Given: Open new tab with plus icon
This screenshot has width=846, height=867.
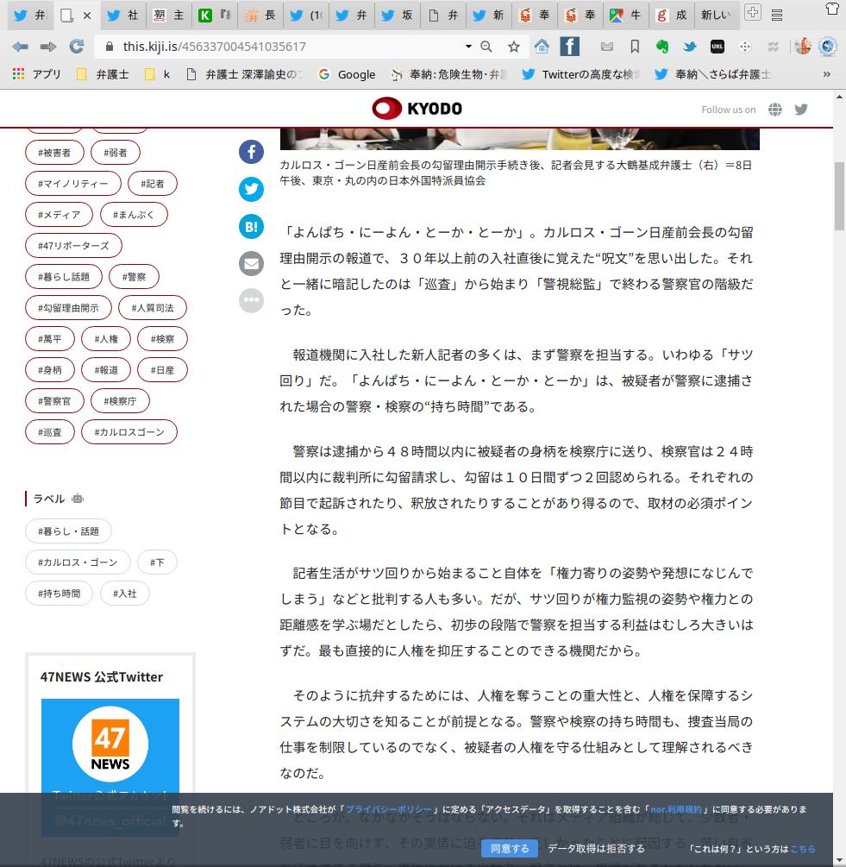Looking at the screenshot, I should pyautogui.click(x=753, y=12).
